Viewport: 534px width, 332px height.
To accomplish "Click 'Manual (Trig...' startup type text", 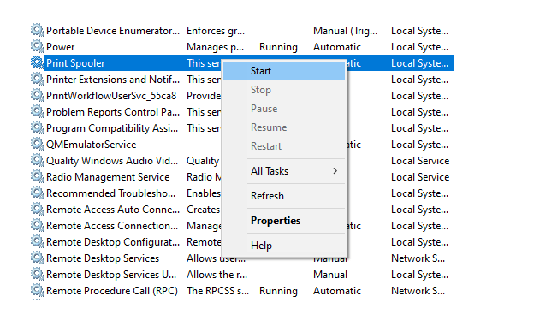I will pyautogui.click(x=346, y=31).
